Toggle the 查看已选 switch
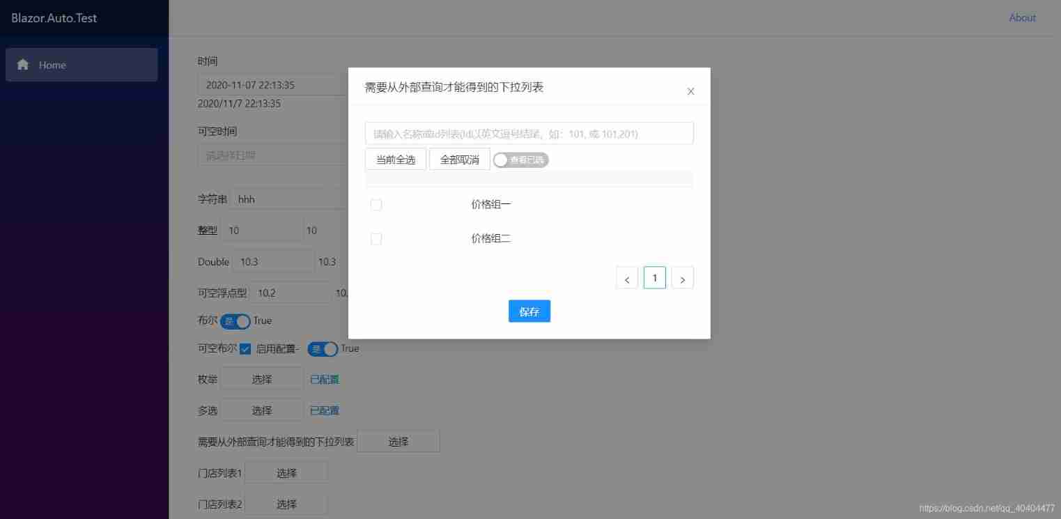Viewport: 1061px width, 519px height. pyautogui.click(x=521, y=160)
